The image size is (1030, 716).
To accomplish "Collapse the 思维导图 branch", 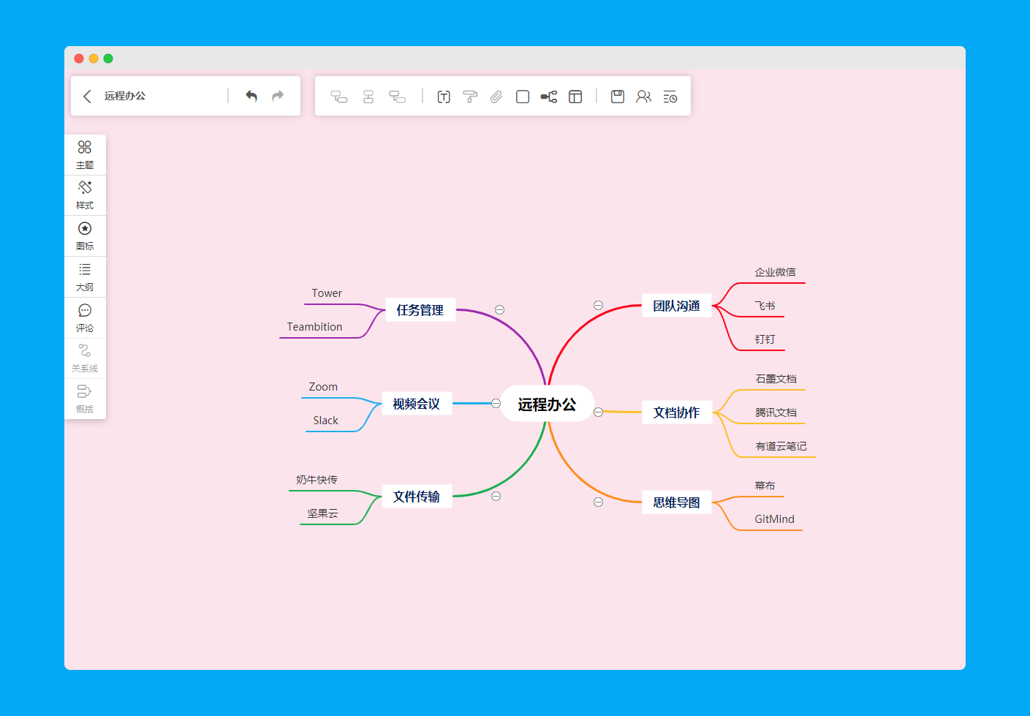I will [599, 502].
